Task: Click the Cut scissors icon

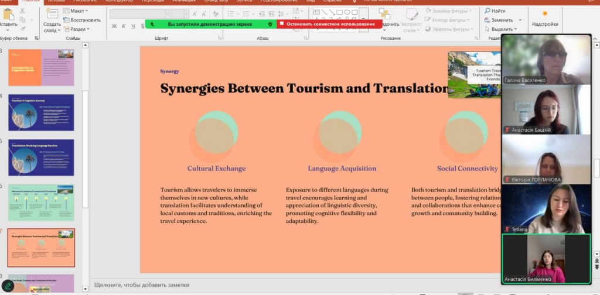Action: pos(23,11)
